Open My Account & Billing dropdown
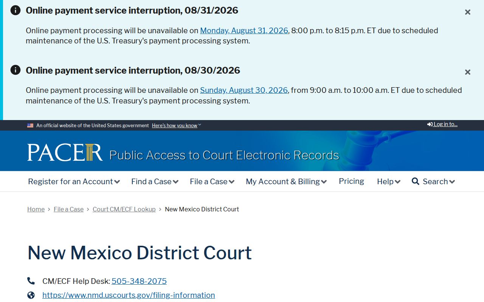Viewport: 484px width, 302px height. (286, 182)
